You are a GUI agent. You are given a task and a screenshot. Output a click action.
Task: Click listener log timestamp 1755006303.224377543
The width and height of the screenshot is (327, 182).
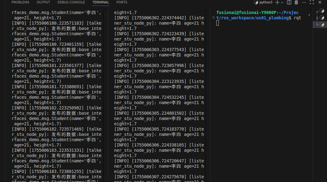click(x=159, y=50)
